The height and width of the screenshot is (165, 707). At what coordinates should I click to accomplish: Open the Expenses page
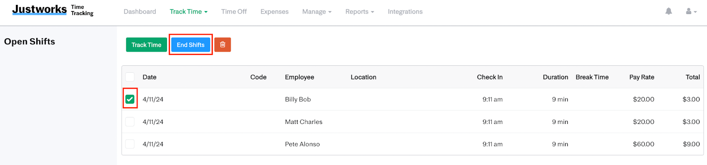[274, 11]
